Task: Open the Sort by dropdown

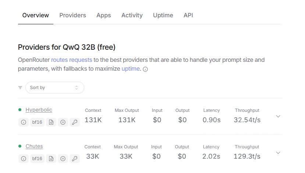Action: click(54, 88)
